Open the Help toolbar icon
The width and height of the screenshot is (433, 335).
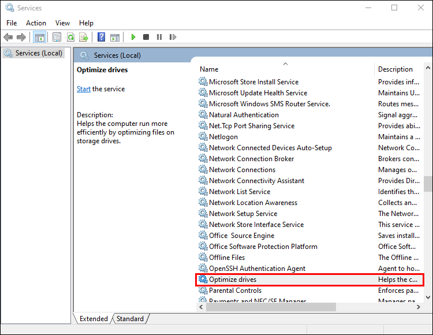tap(102, 37)
